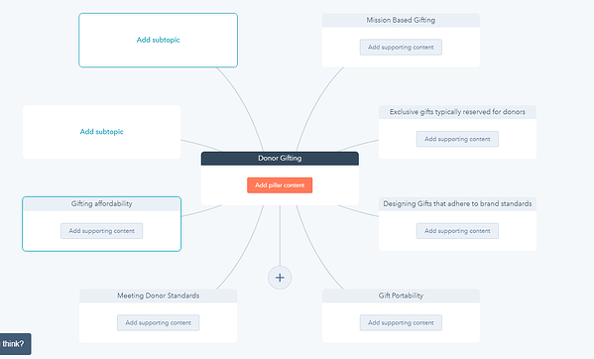This screenshot has width=594, height=359.
Task: Add supporting content under Meeting Donor Standards
Action: coord(158,322)
